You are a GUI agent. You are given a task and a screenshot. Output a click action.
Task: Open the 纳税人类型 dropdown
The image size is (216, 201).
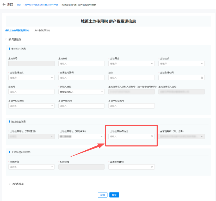pos(81,92)
